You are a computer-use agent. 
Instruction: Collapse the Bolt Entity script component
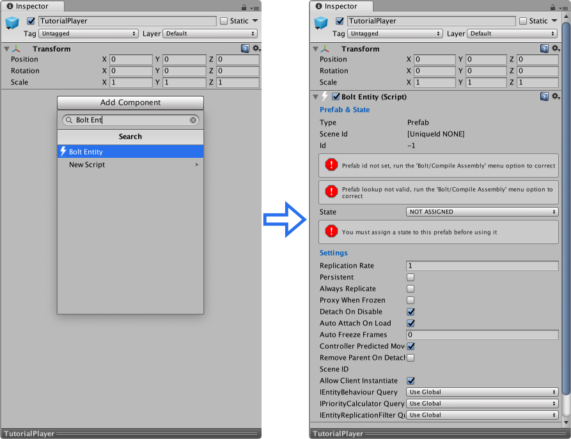[315, 97]
